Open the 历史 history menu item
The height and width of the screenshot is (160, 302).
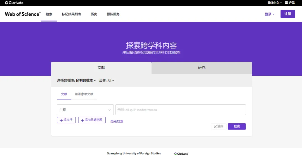pyautogui.click(x=94, y=14)
